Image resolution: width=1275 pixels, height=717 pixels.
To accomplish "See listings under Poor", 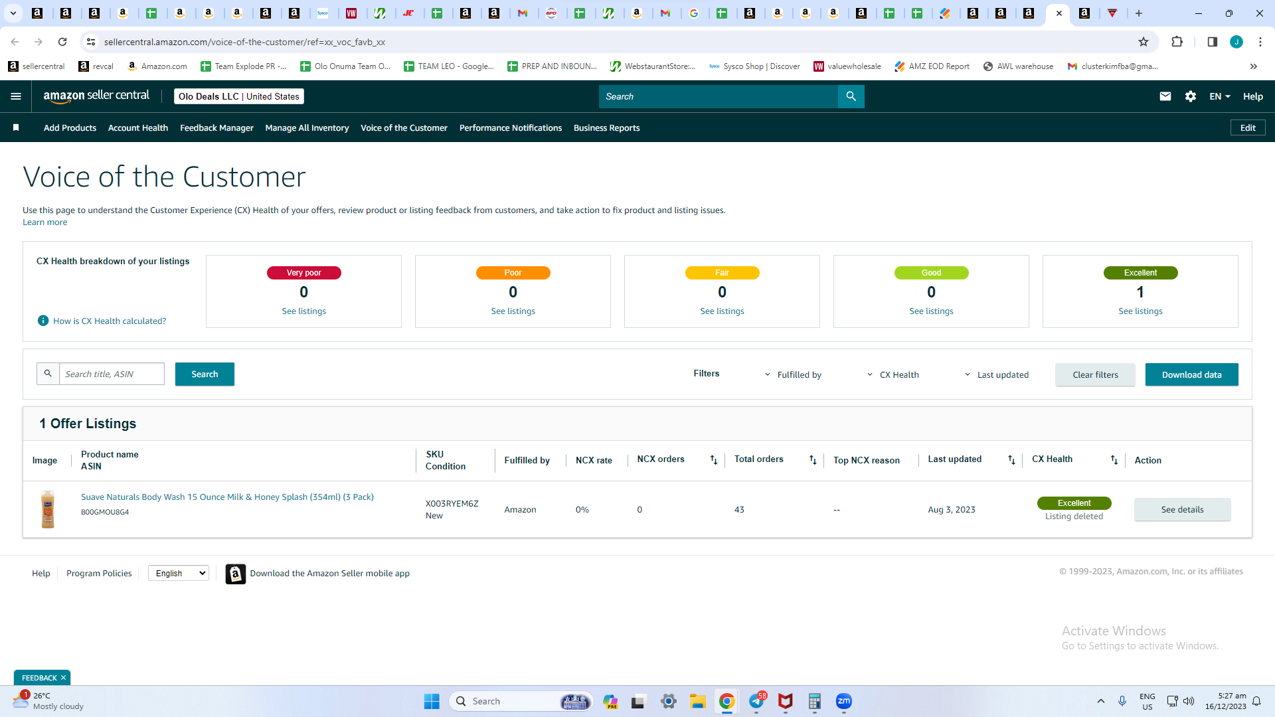I will 513,311.
